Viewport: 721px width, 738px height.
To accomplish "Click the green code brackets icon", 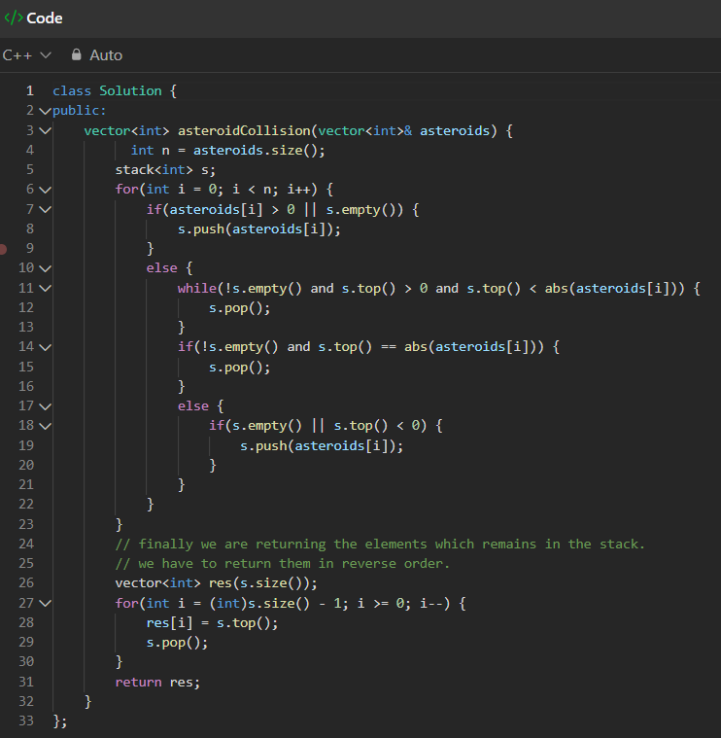I will (x=14, y=18).
